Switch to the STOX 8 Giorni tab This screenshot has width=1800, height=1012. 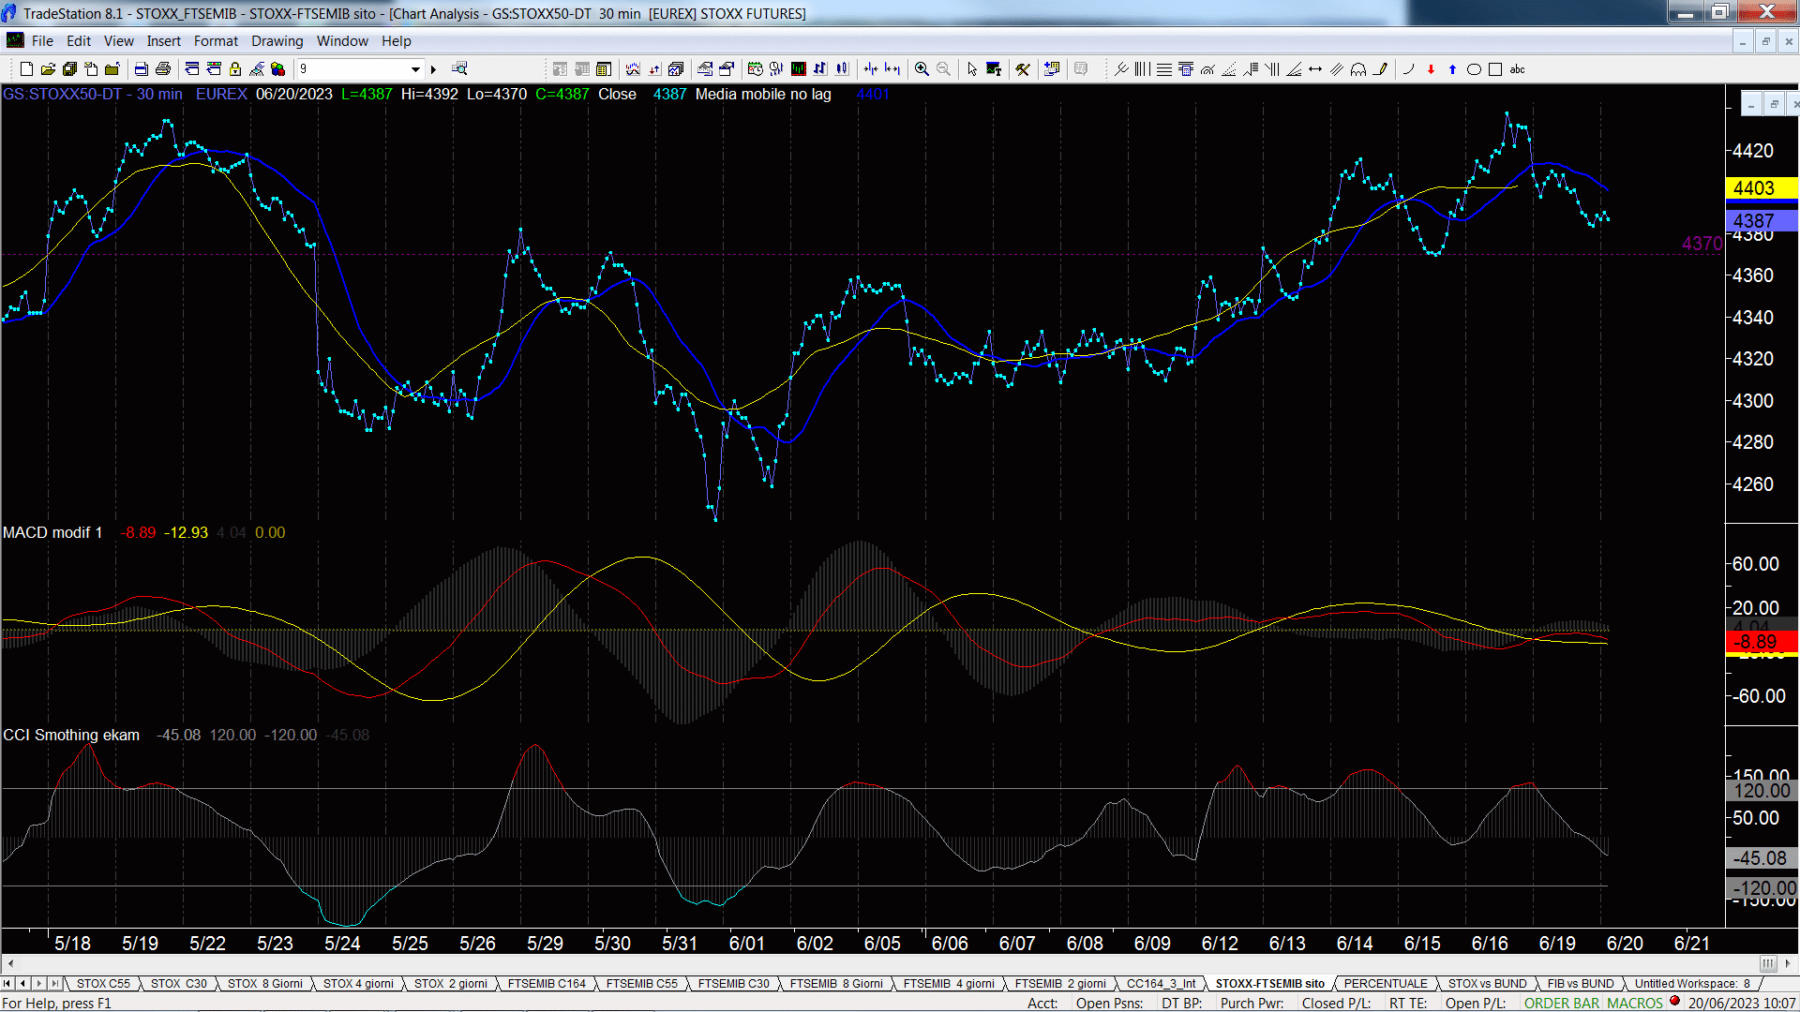pos(265,984)
